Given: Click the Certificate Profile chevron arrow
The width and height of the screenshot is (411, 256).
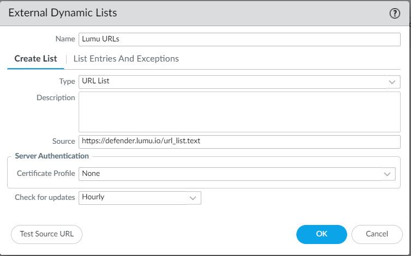Looking at the screenshot, I should [x=387, y=174].
